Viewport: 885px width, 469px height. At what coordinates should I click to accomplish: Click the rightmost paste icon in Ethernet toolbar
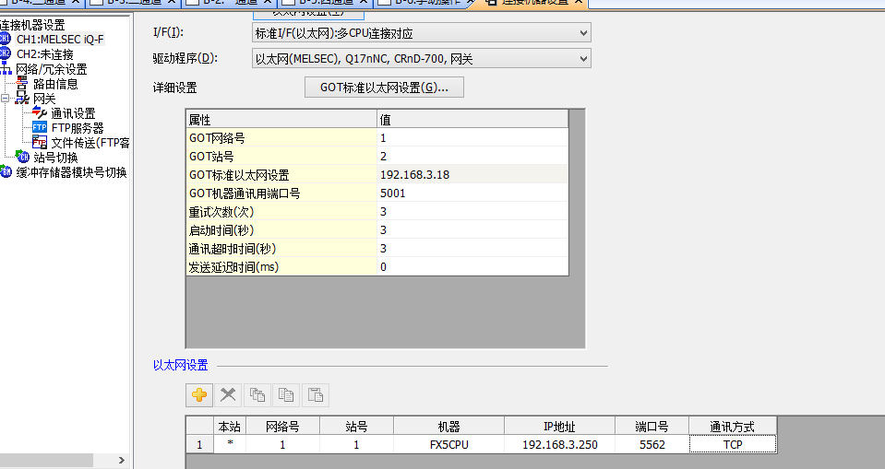tap(315, 395)
